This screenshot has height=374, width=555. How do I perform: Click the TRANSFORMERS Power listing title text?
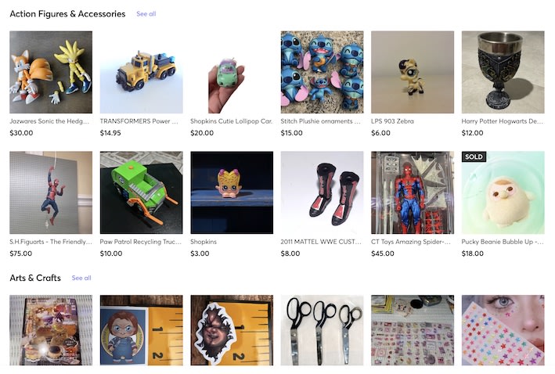click(139, 121)
